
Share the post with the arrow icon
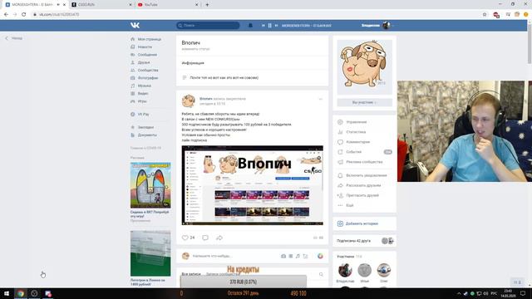[x=219, y=238]
